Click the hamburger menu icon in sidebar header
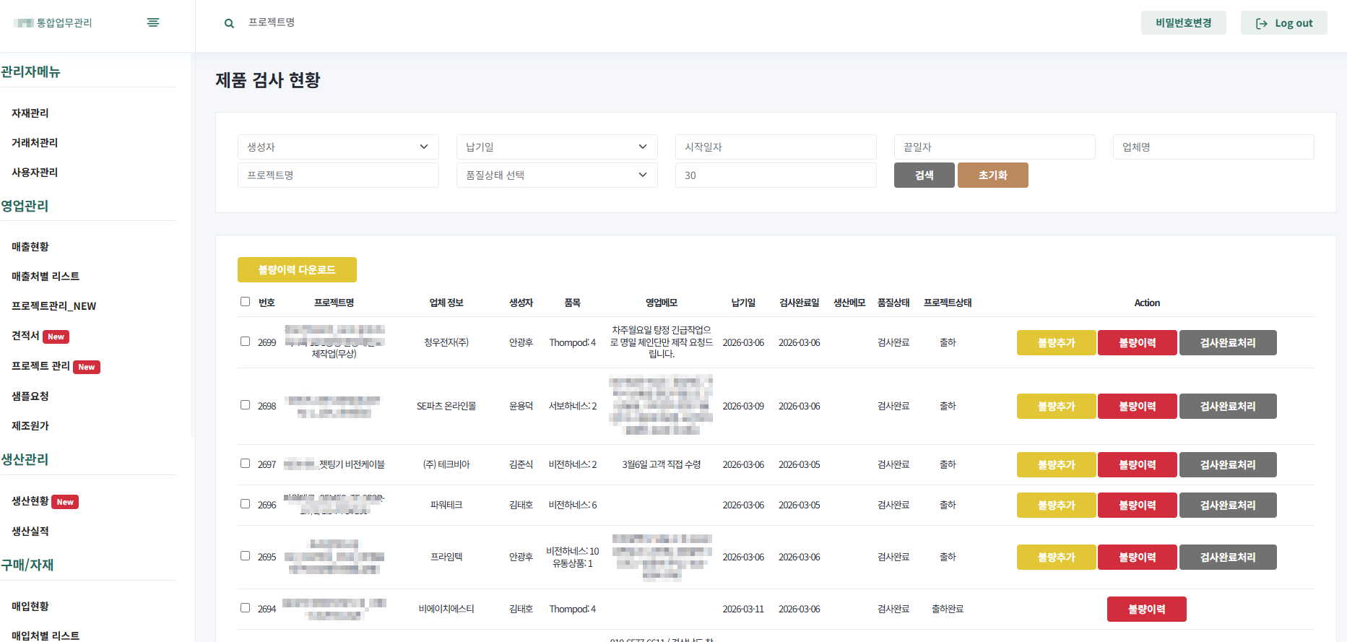Screen dimensions: 1347x642 coord(152,22)
